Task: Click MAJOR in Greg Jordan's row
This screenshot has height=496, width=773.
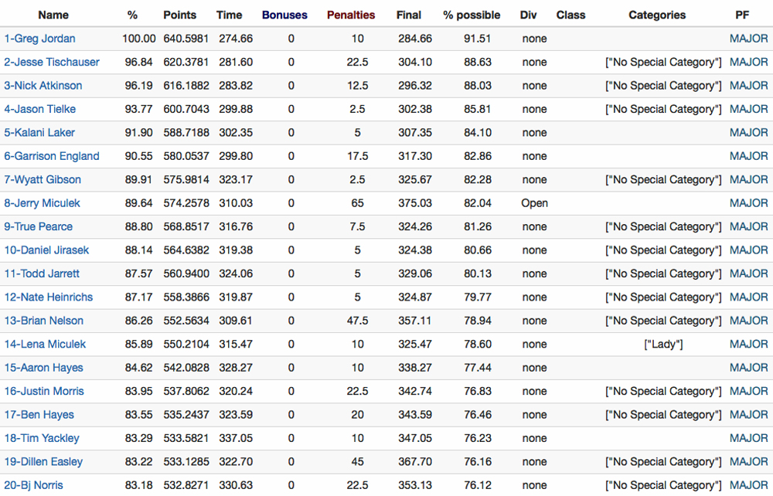Action: point(748,39)
